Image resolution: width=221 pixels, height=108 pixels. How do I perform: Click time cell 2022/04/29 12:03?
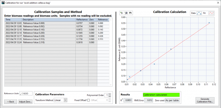(x=13, y=23)
